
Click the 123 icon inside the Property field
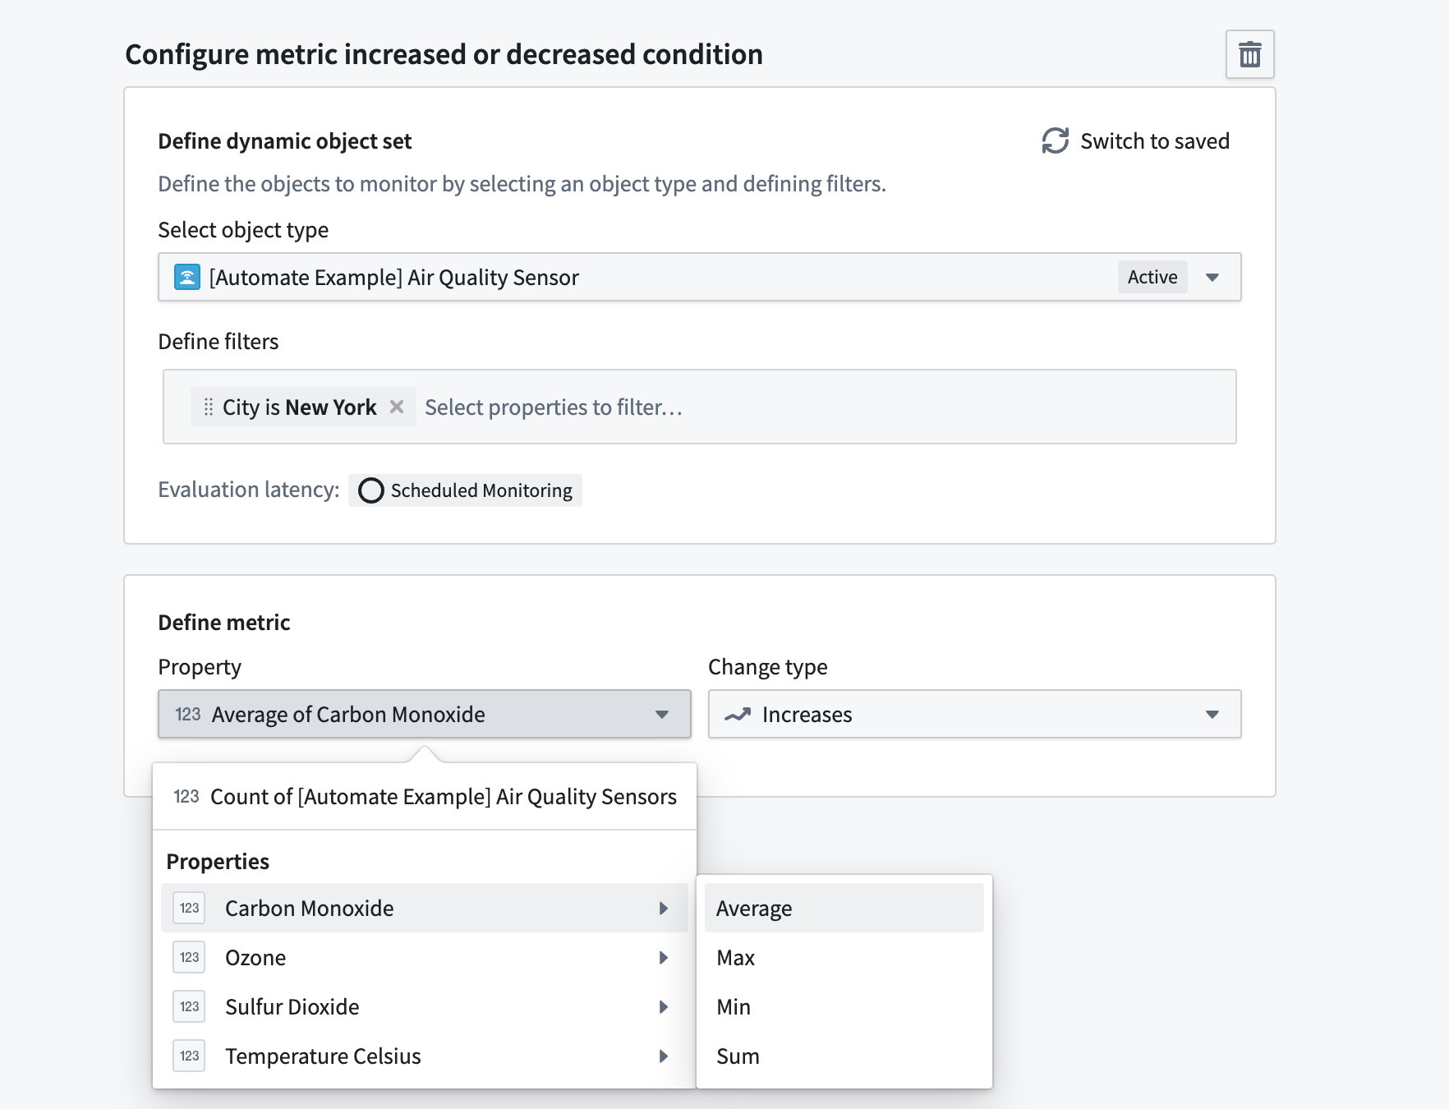click(188, 714)
